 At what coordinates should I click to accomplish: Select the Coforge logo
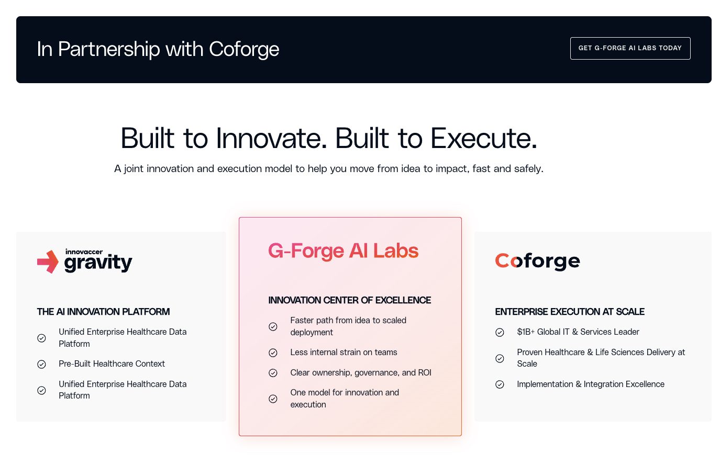coord(537,261)
